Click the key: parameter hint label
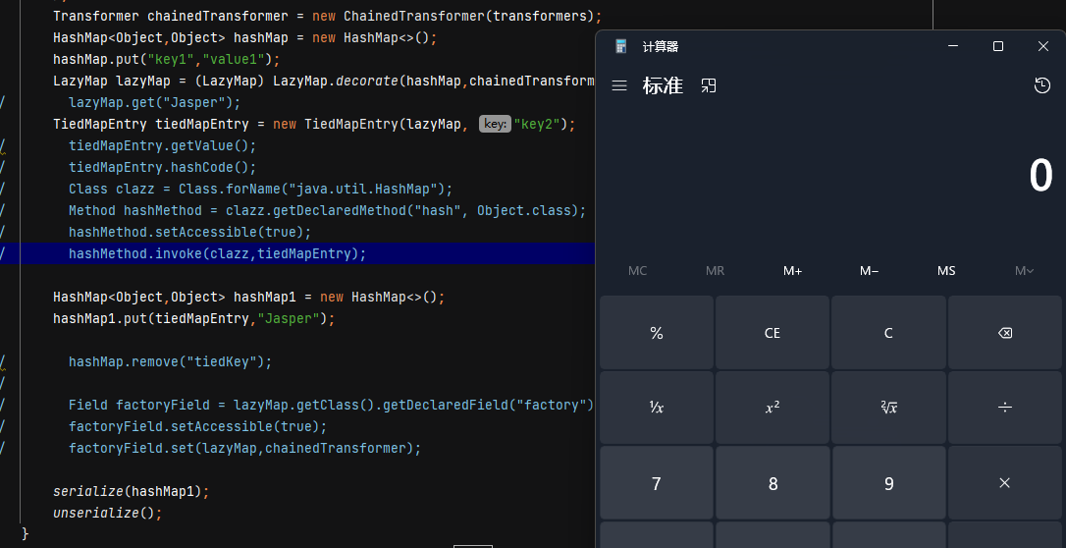 pyautogui.click(x=495, y=124)
